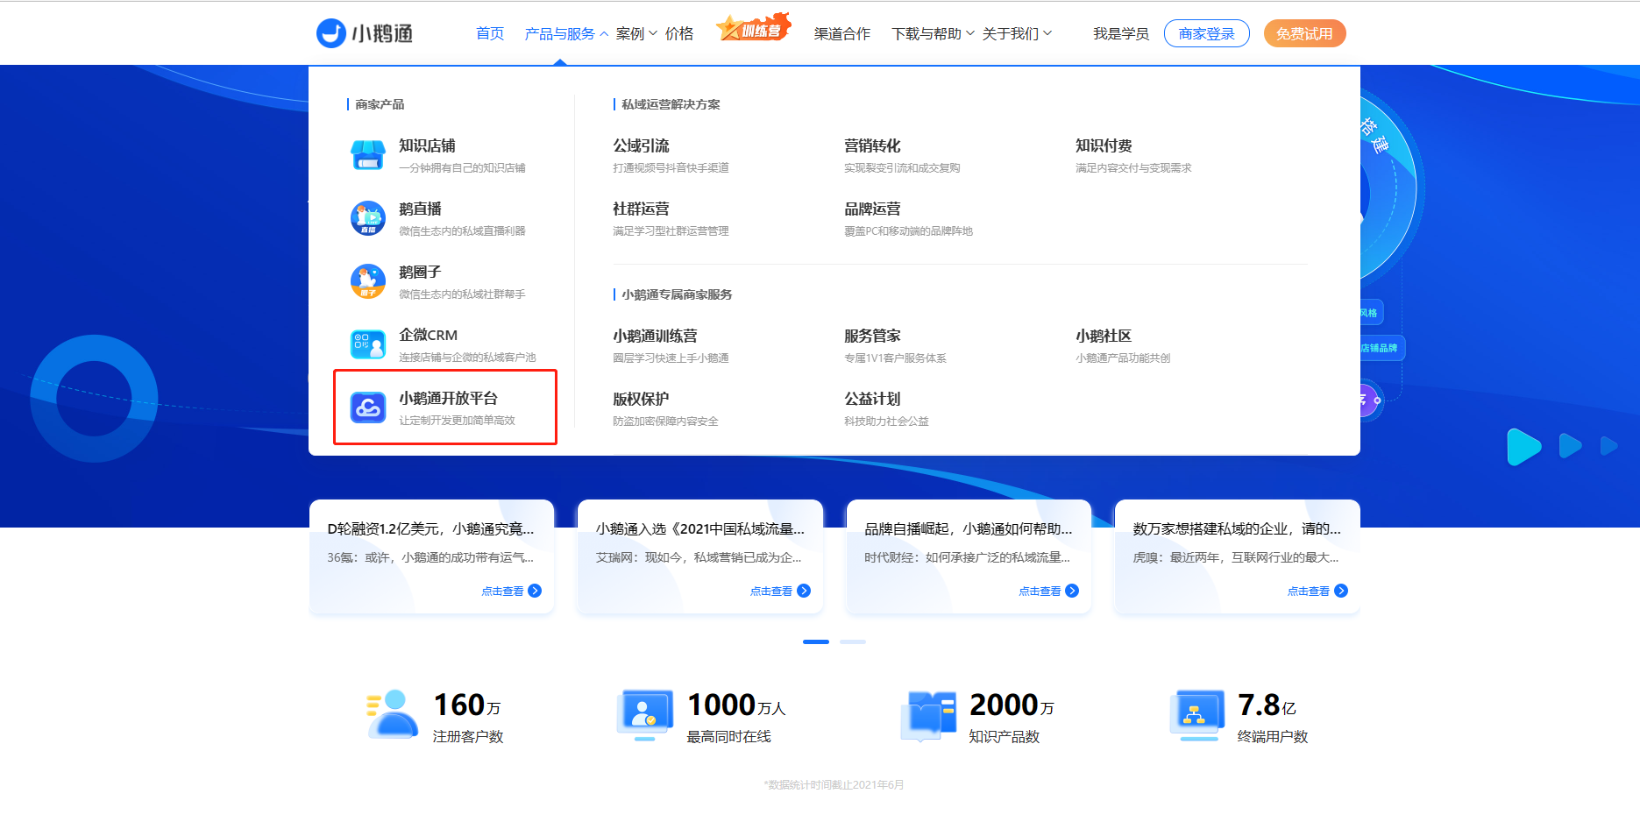Click the 注册客户数 user icon

click(x=391, y=715)
